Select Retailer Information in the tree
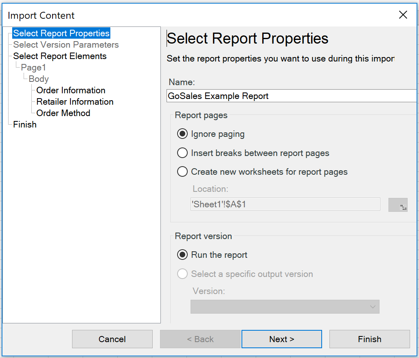Screen dimensions: 419x358 coord(75,102)
